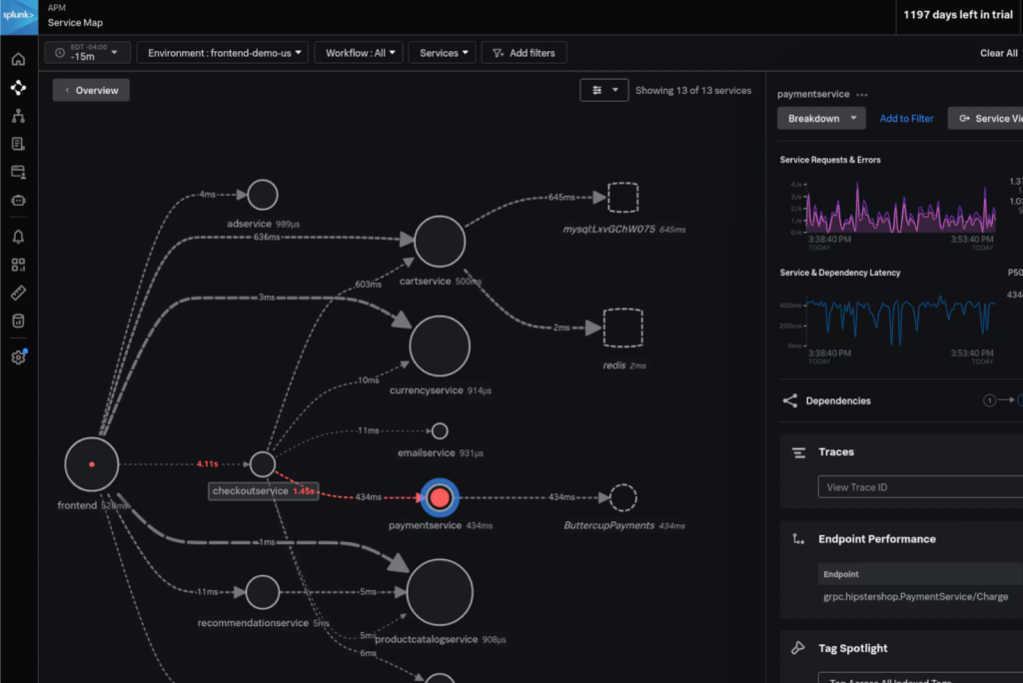Open the Infrastructure hierarchy icon in sidebar
The height and width of the screenshot is (683, 1023).
click(18, 116)
